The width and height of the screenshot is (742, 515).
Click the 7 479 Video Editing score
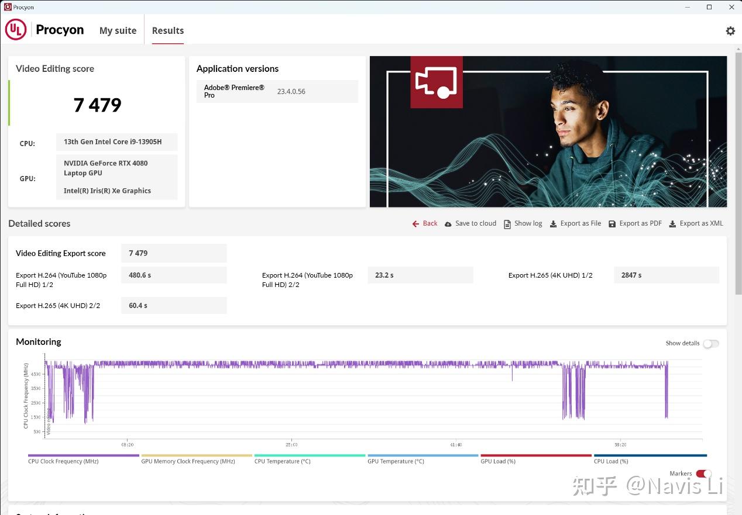97,105
